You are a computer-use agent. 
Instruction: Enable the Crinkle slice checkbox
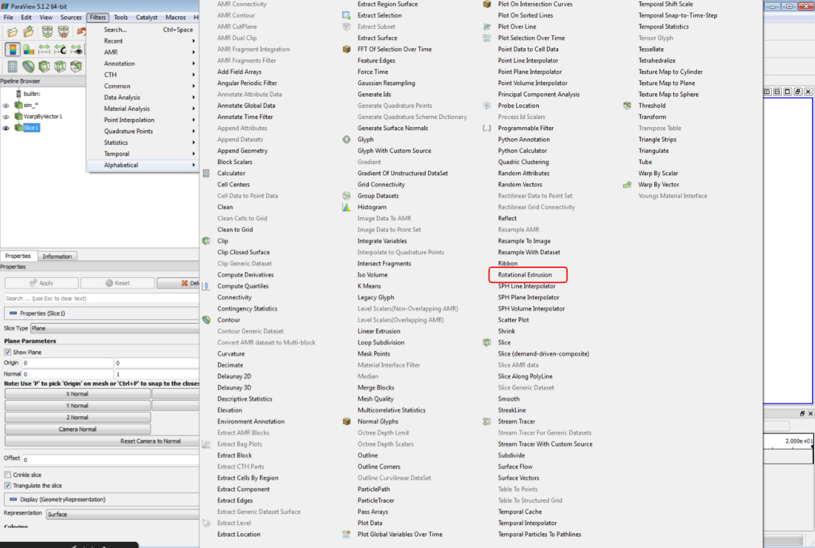click(x=7, y=475)
